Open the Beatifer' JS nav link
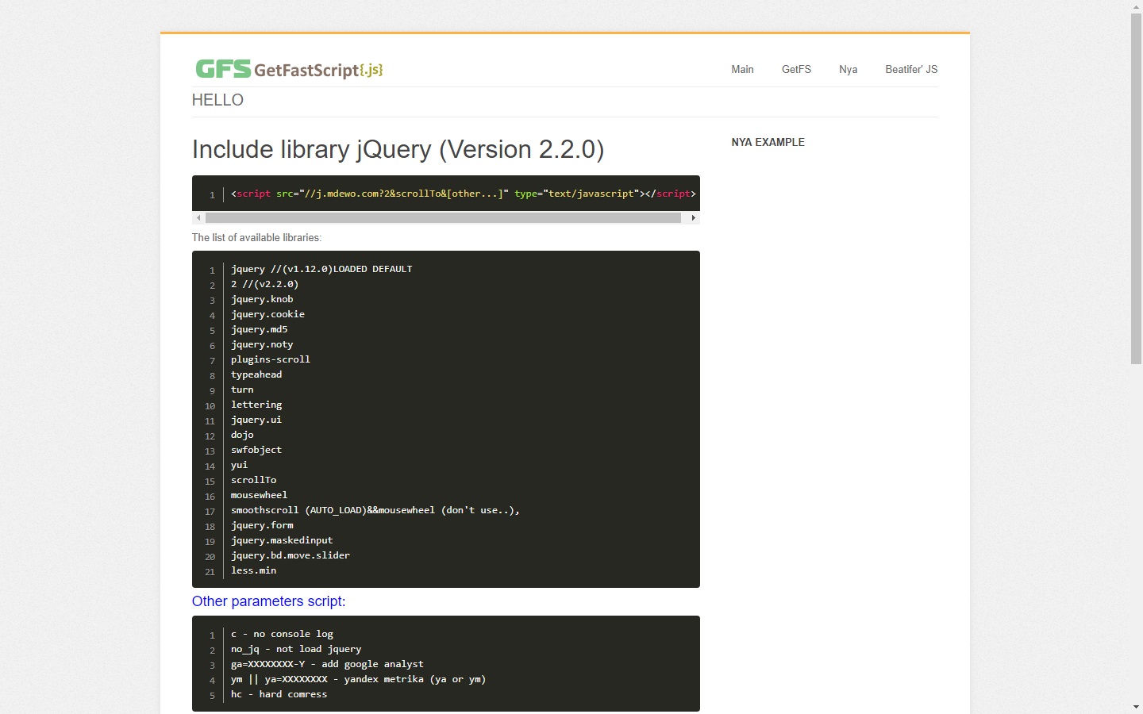Screen dimensions: 1143x714 click(911, 70)
